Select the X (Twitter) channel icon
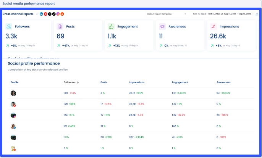Viewport: 262px width, 158px height. (50, 14)
